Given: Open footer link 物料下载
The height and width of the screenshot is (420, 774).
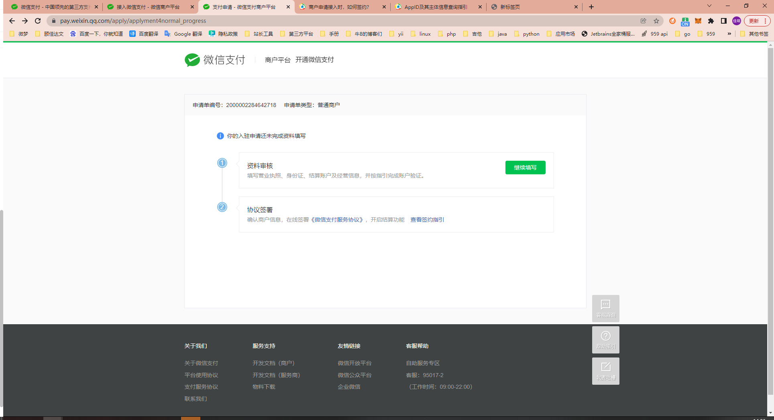Looking at the screenshot, I should click(264, 387).
